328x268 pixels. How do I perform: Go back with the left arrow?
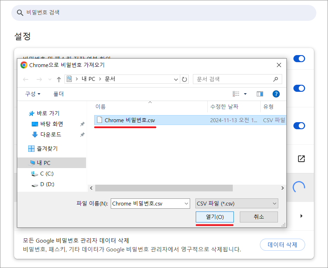[26, 79]
